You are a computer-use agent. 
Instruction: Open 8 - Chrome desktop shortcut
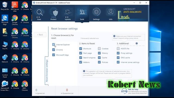[x=25, y=45]
